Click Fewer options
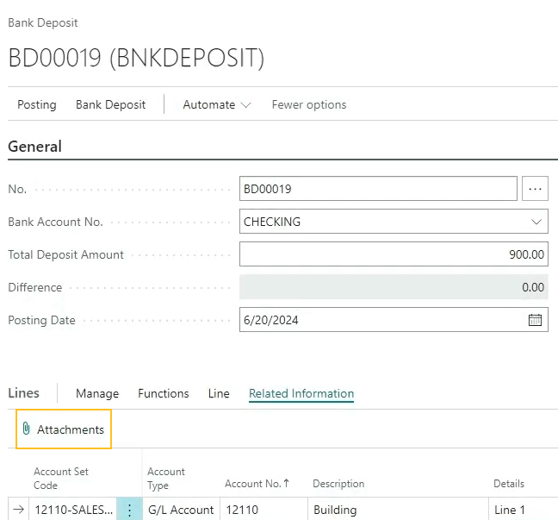The width and height of the screenshot is (558, 520). 308,105
